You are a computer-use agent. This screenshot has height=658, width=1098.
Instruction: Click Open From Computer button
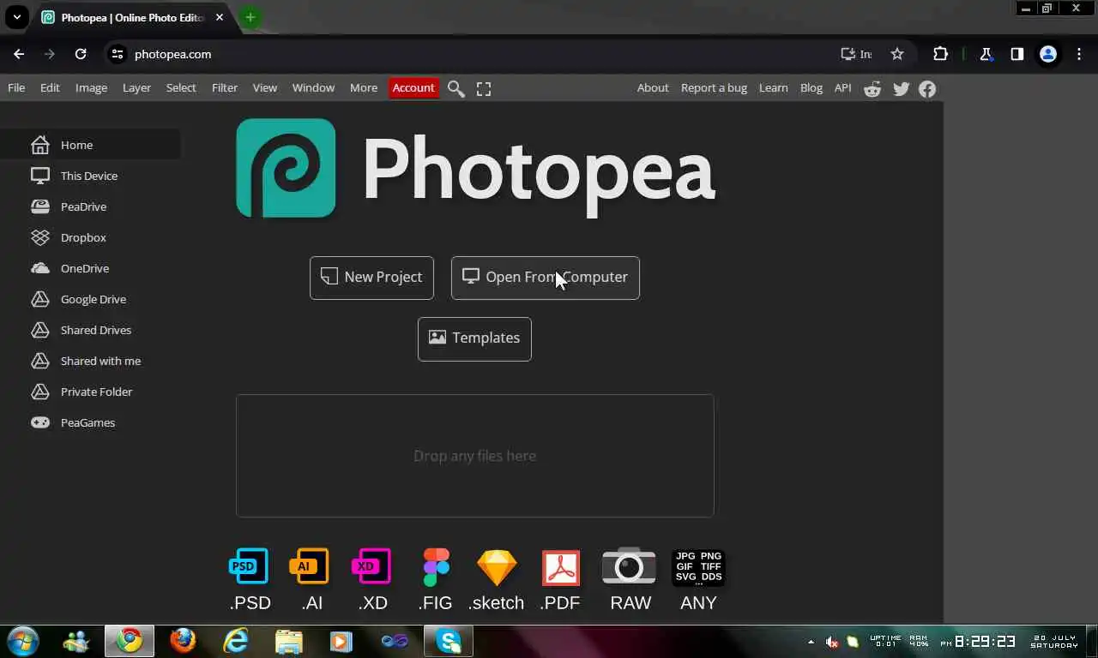coord(546,278)
